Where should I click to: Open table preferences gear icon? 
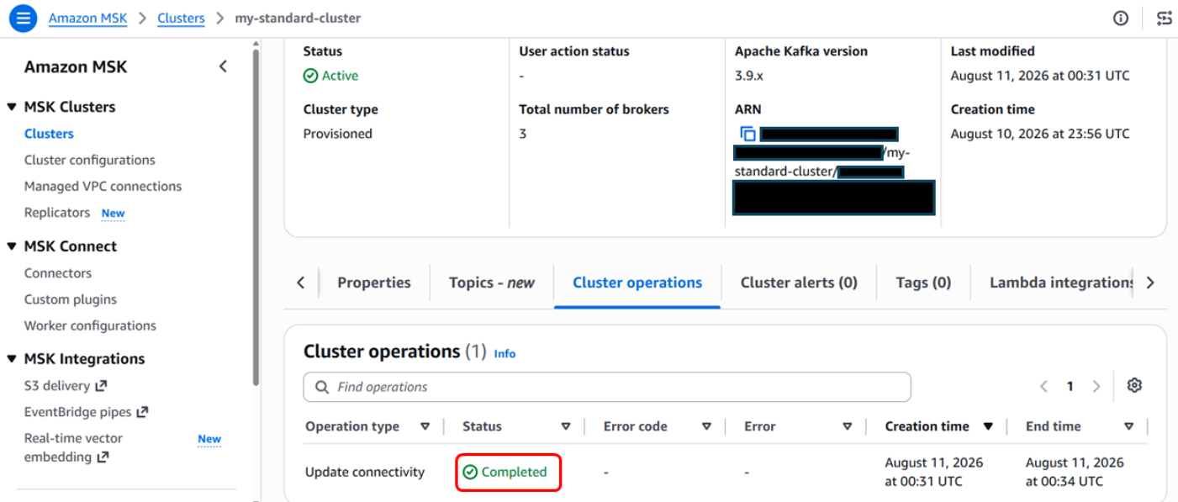point(1134,386)
